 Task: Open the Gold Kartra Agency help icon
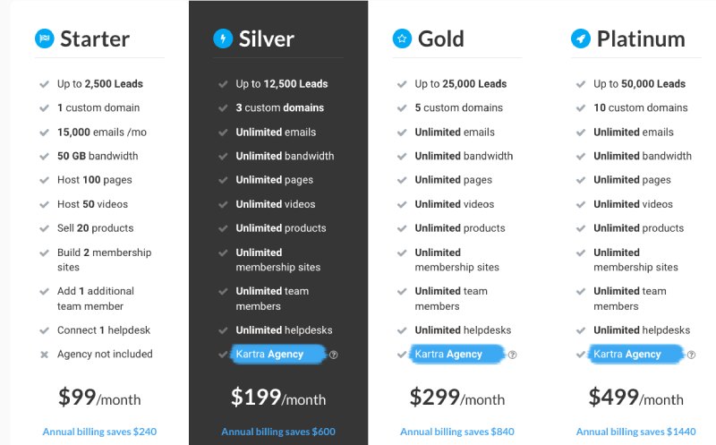click(x=512, y=355)
